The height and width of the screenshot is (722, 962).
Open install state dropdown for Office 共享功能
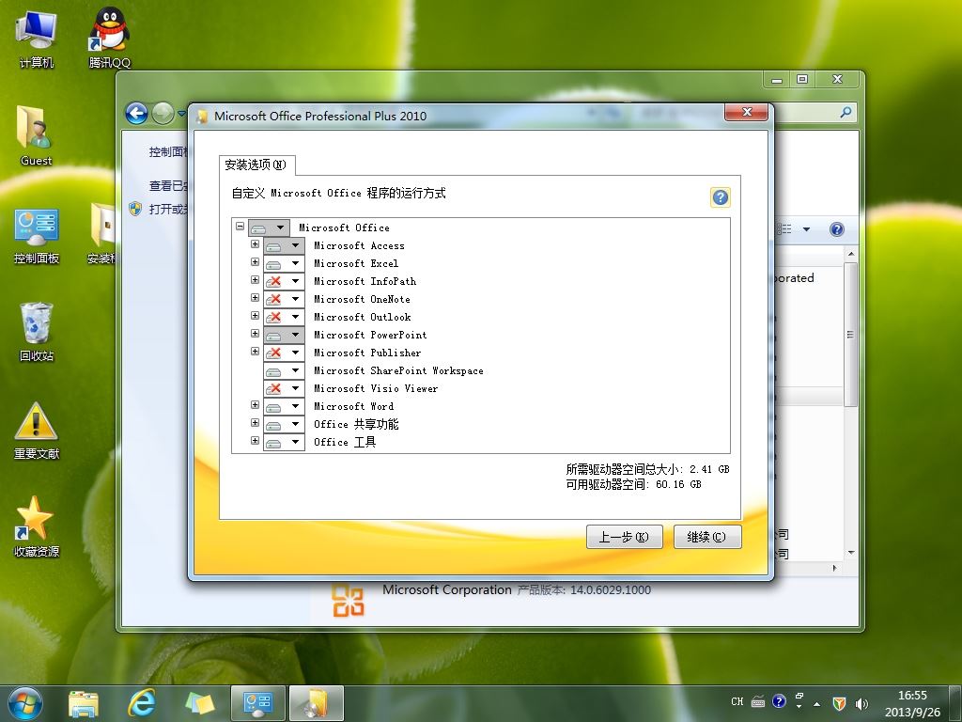pos(284,424)
